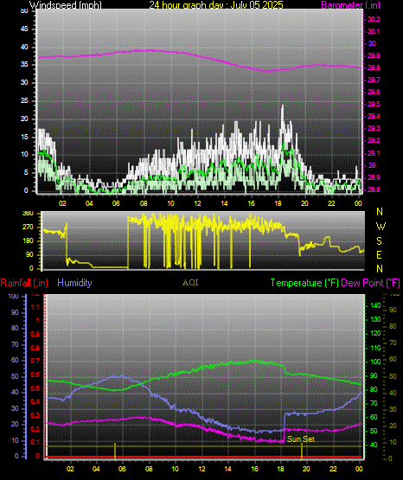Click the E compass direction label
This screenshot has height=480, width=403.
[379, 254]
